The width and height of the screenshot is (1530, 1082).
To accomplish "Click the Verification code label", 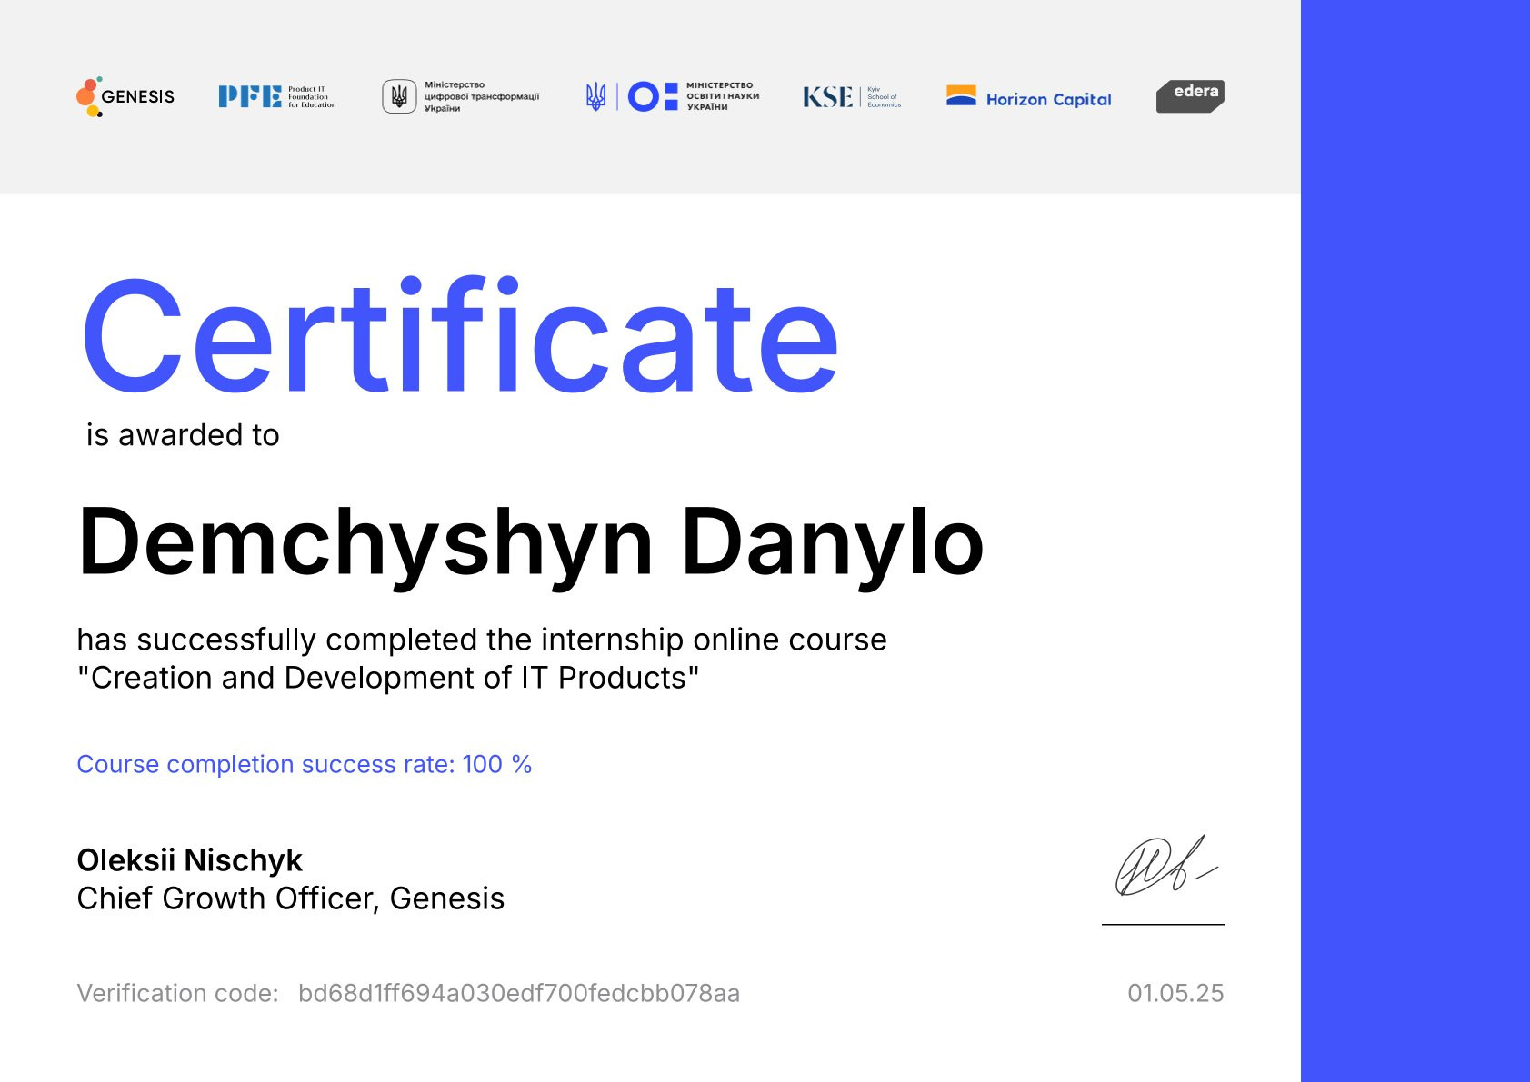I will click(x=177, y=993).
